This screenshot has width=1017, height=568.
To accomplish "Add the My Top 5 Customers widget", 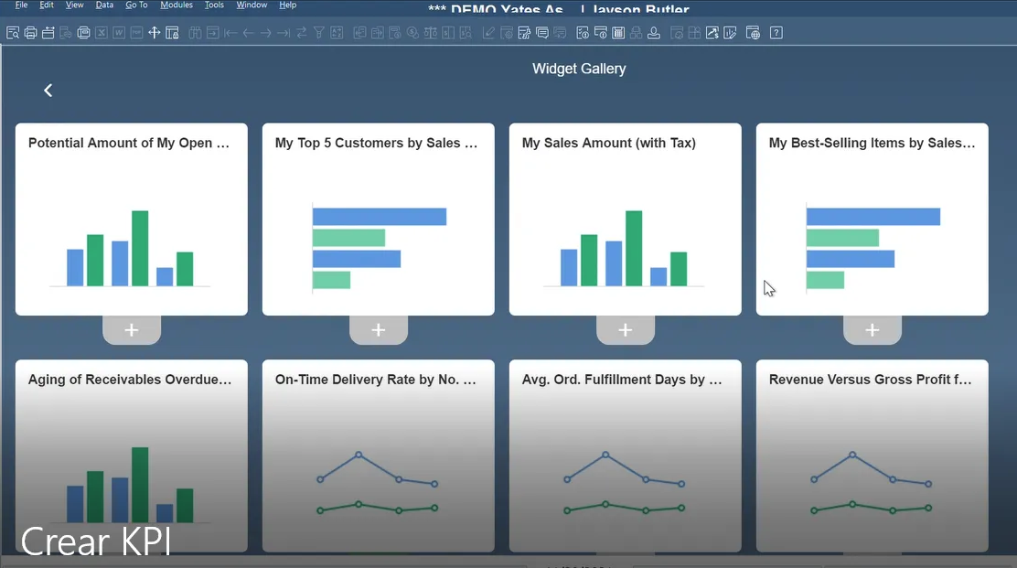I will 379,330.
